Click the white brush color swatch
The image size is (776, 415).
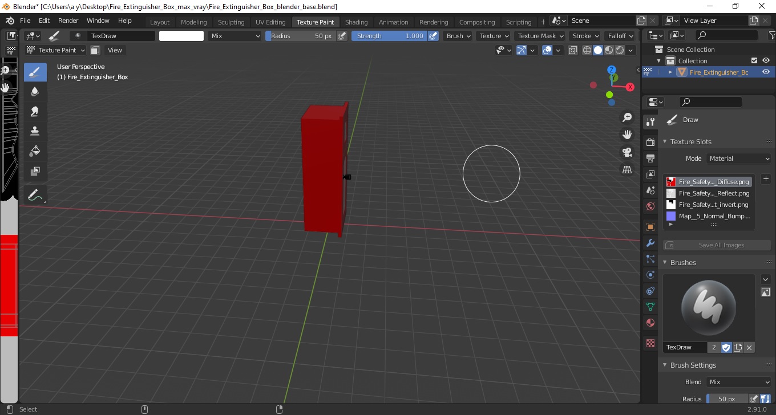click(x=181, y=36)
